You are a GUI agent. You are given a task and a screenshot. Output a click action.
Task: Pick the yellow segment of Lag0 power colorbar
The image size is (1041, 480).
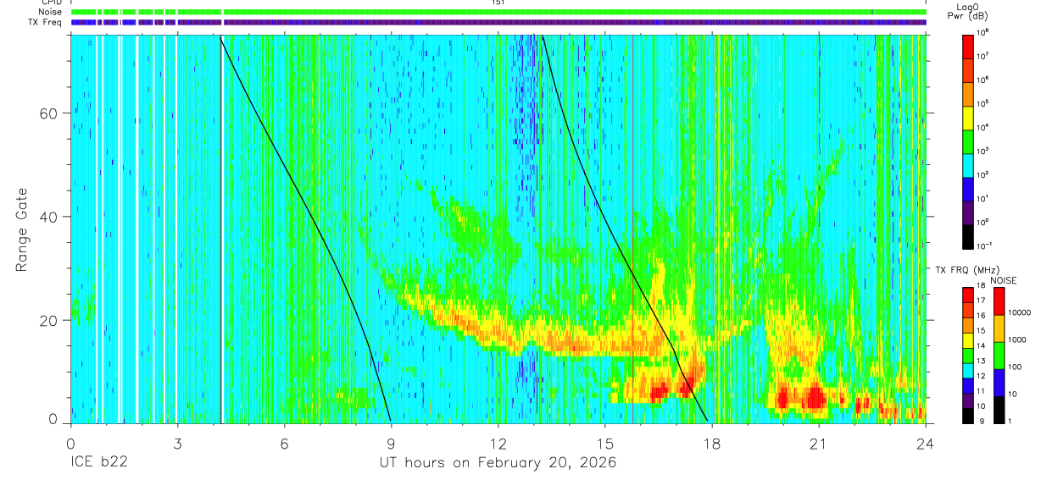click(x=968, y=117)
